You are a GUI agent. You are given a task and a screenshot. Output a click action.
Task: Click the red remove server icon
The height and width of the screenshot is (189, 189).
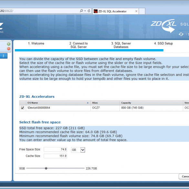coord(8,49)
